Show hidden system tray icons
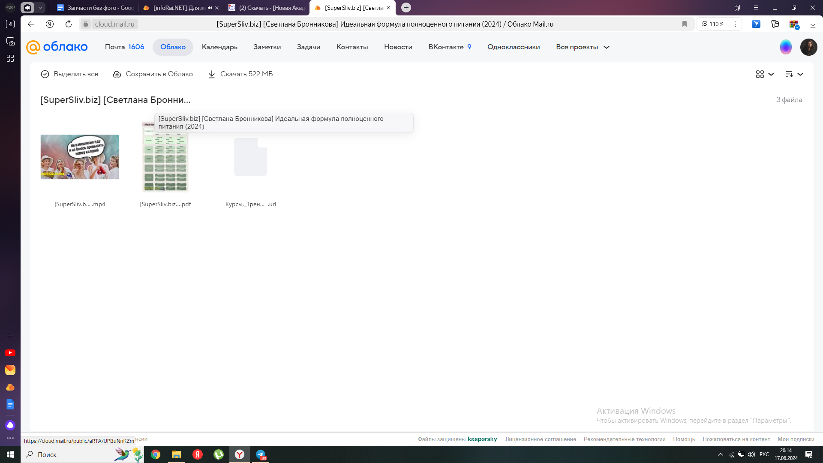Viewport: 823px width, 463px height. (x=721, y=454)
